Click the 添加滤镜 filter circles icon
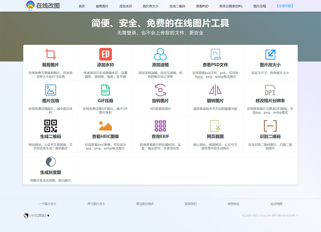Viewport: 321px width, 232px height. pos(160,55)
